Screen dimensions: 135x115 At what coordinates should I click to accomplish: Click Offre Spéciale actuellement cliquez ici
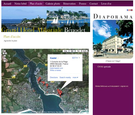point(112,86)
